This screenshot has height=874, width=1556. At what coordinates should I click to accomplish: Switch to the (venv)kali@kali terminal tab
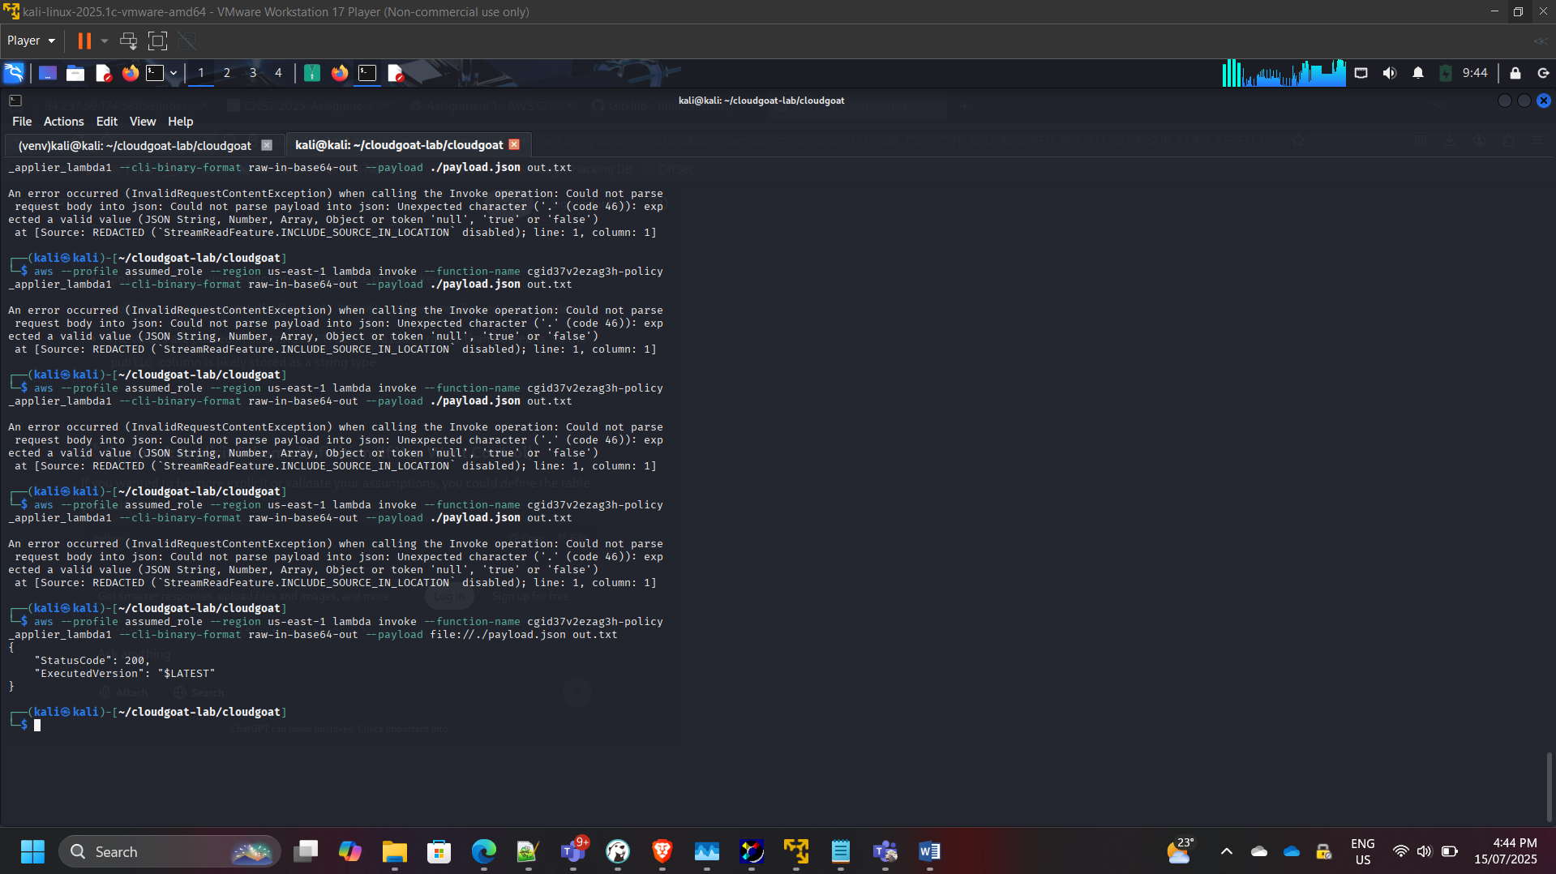click(x=135, y=145)
